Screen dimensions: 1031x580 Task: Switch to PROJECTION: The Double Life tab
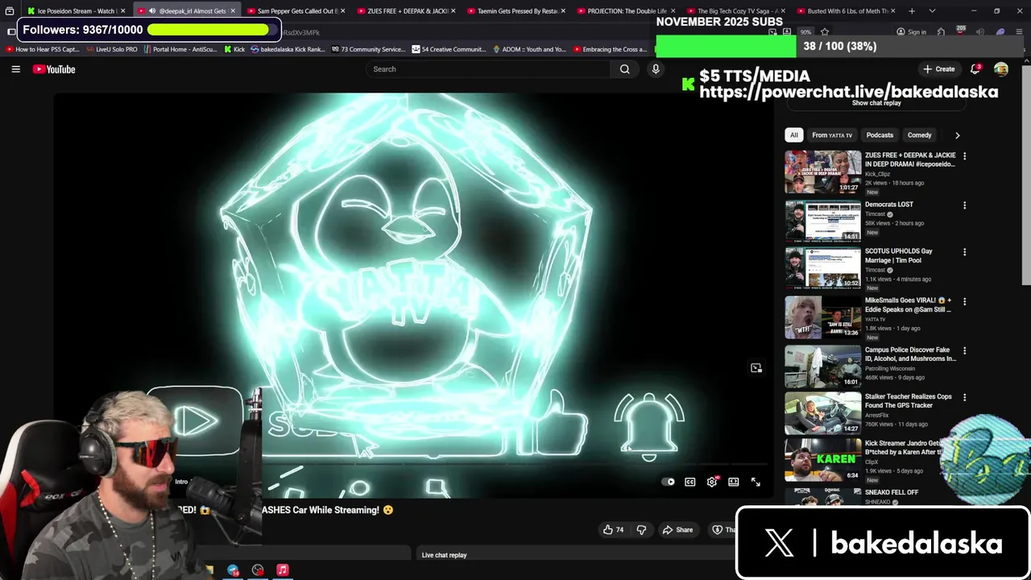(x=627, y=11)
